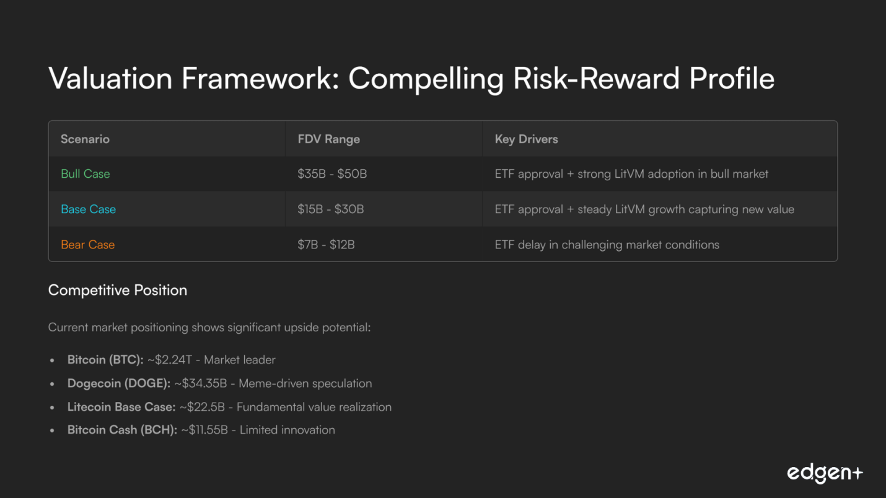This screenshot has height=498, width=886.
Task: Select the Litecoin Base Case bullet item
Action: pyautogui.click(x=229, y=407)
